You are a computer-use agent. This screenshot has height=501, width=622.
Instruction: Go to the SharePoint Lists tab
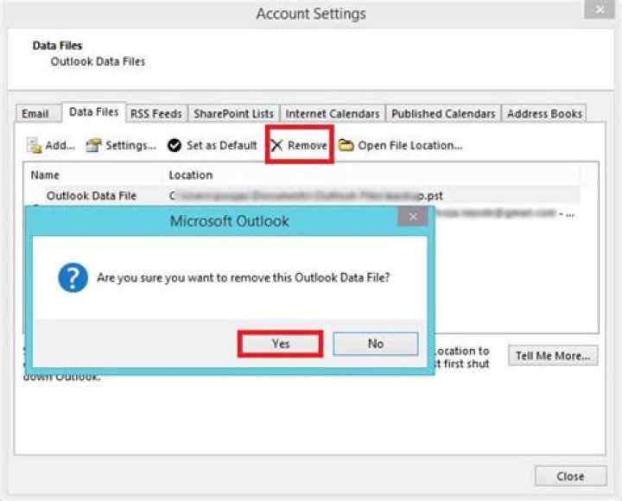[233, 114]
